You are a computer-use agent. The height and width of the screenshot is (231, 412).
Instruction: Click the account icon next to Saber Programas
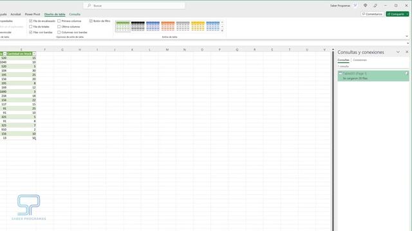pos(355,6)
